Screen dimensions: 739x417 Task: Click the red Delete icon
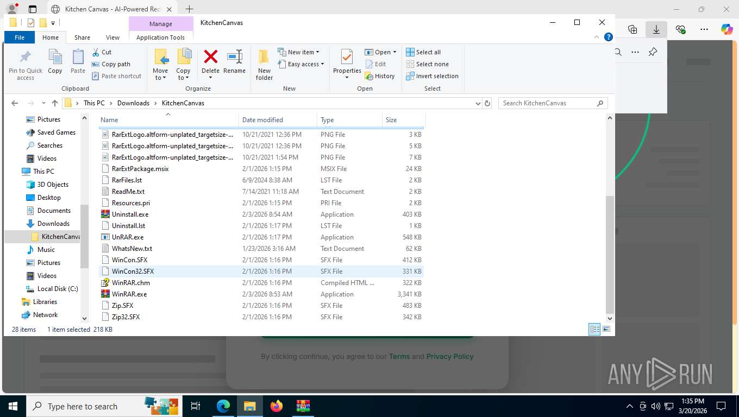click(210, 56)
